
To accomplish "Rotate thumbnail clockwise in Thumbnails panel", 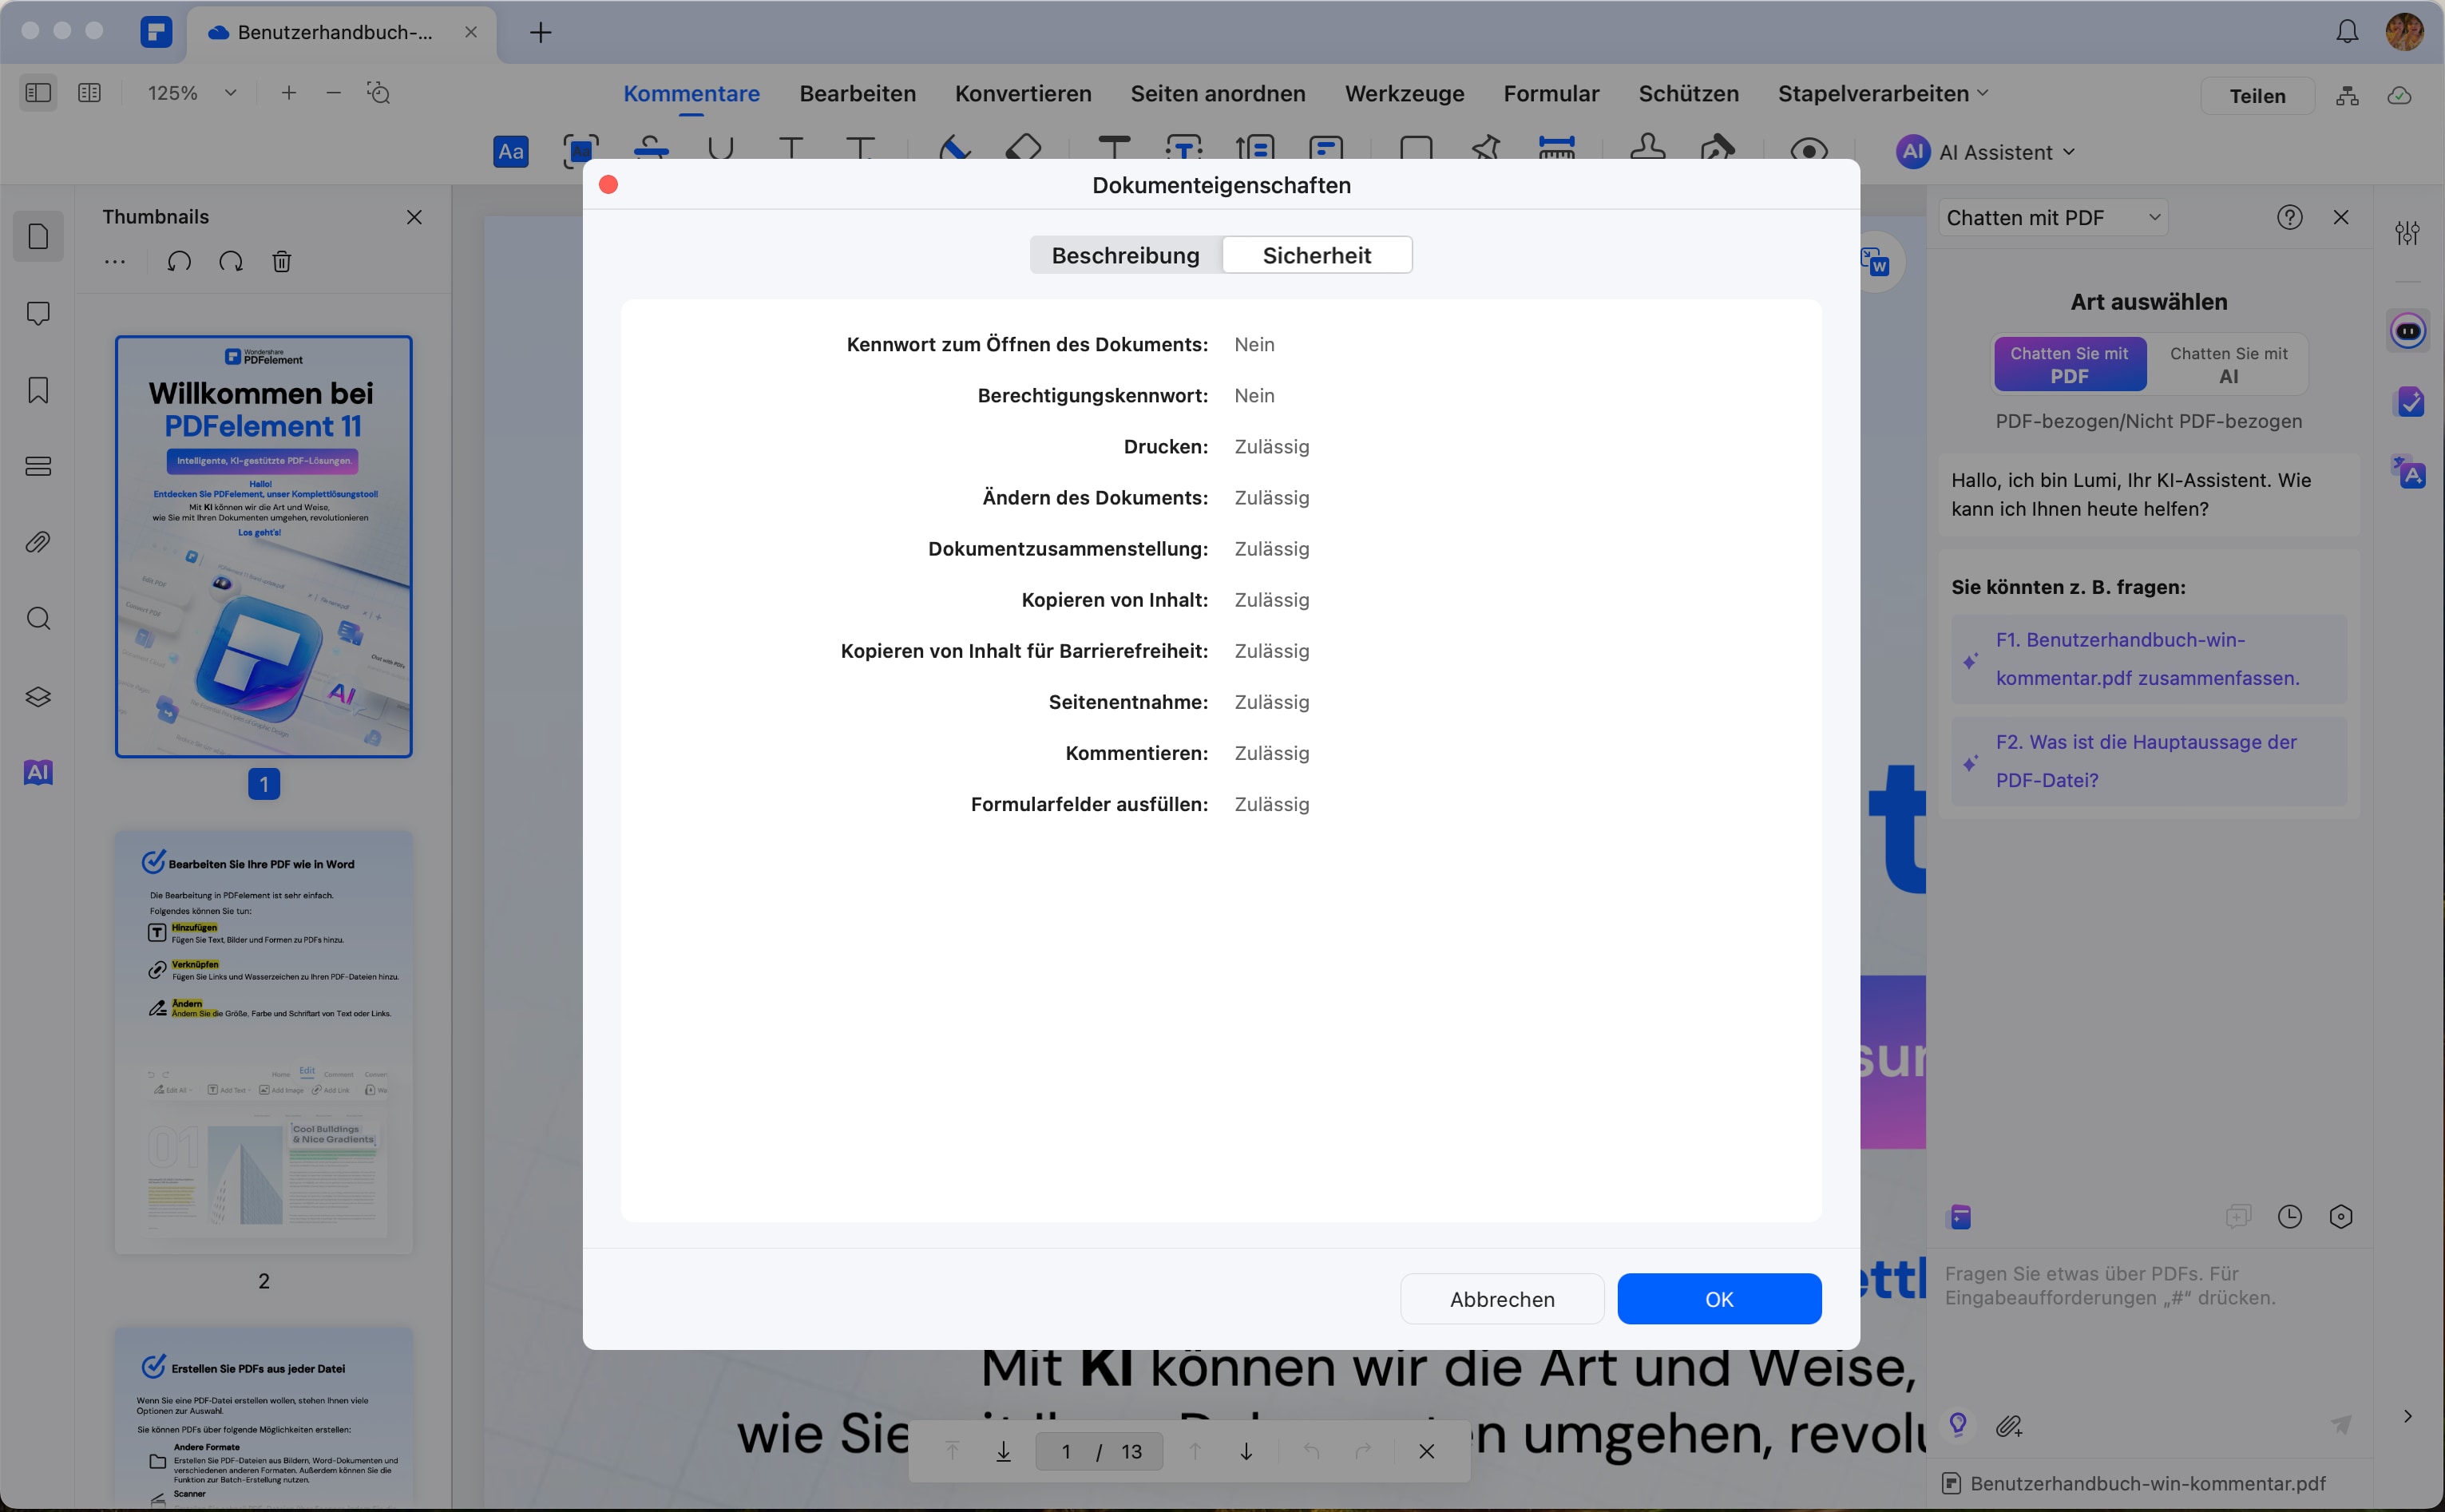I will 231,262.
